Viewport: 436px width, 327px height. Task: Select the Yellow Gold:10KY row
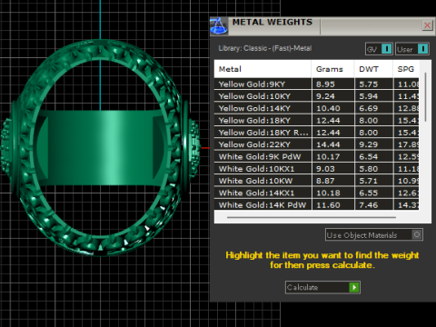[x=317, y=96]
